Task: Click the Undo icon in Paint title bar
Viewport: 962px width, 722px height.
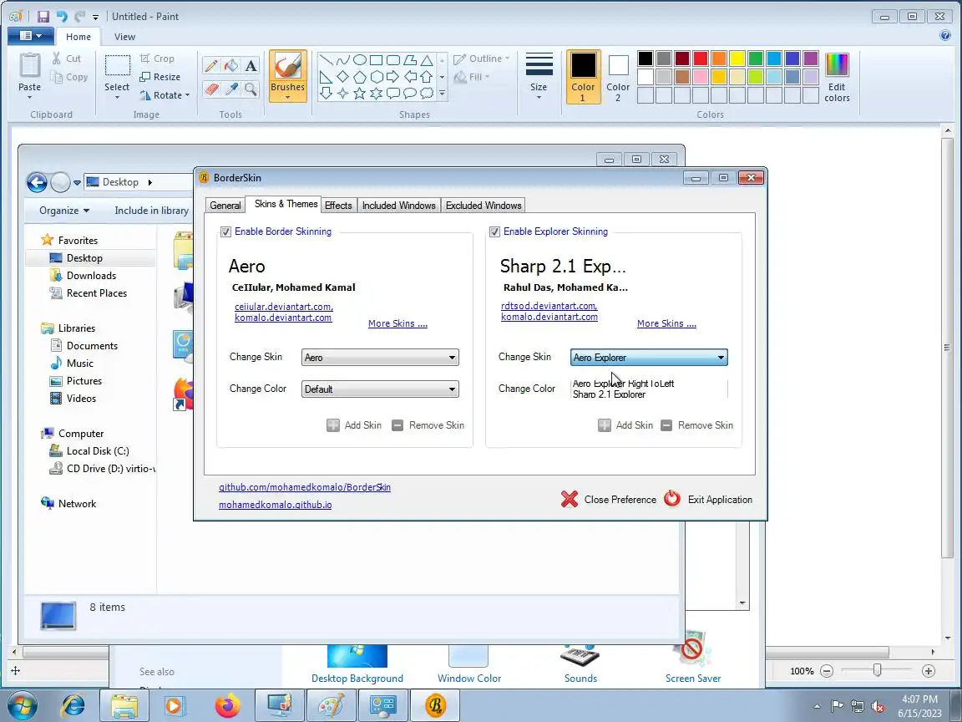Action: [x=61, y=17]
